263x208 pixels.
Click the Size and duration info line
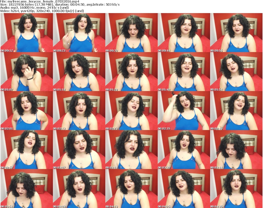pyautogui.click(x=60, y=5)
